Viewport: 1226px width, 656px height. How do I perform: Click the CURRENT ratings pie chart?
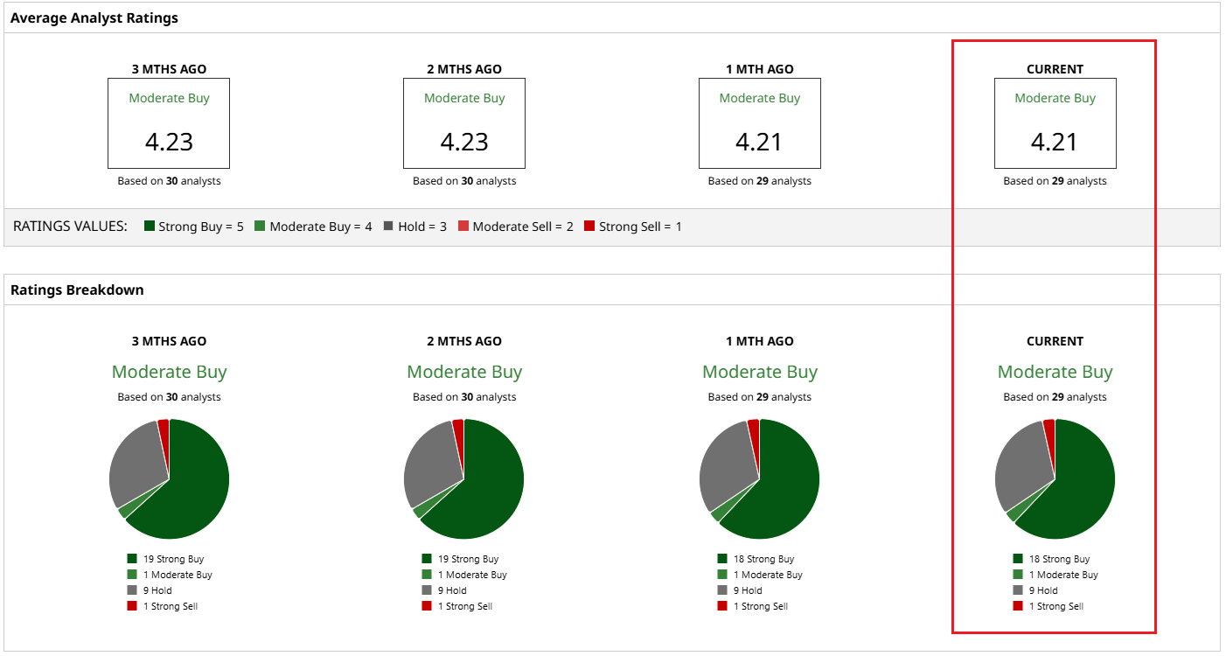click(1055, 479)
